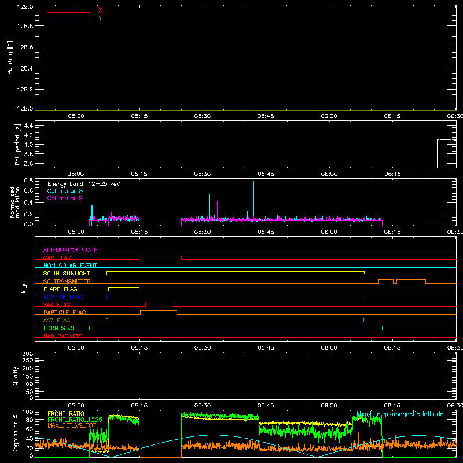The width and height of the screenshot is (463, 463).
Task: Click the 128.2 tick on Pointing axis
Action: point(25,90)
